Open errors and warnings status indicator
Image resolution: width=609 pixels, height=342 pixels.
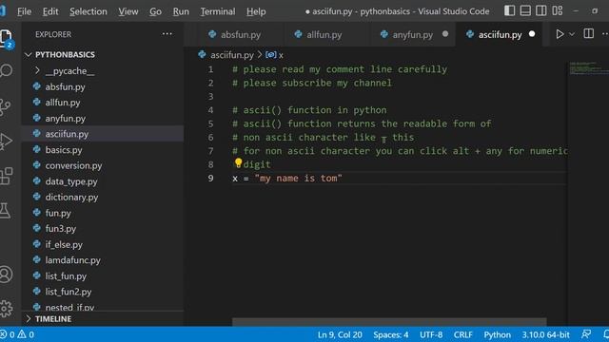17,334
